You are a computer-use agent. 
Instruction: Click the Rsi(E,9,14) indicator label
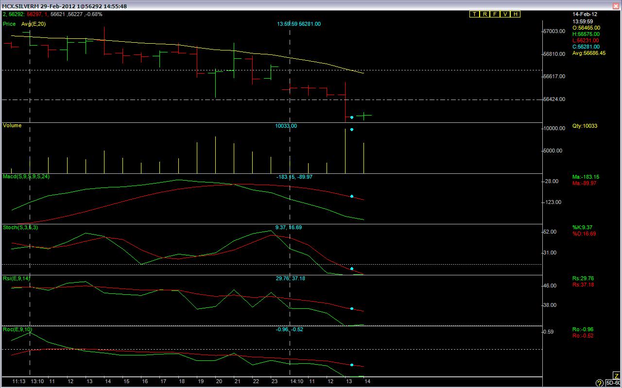click(16, 278)
